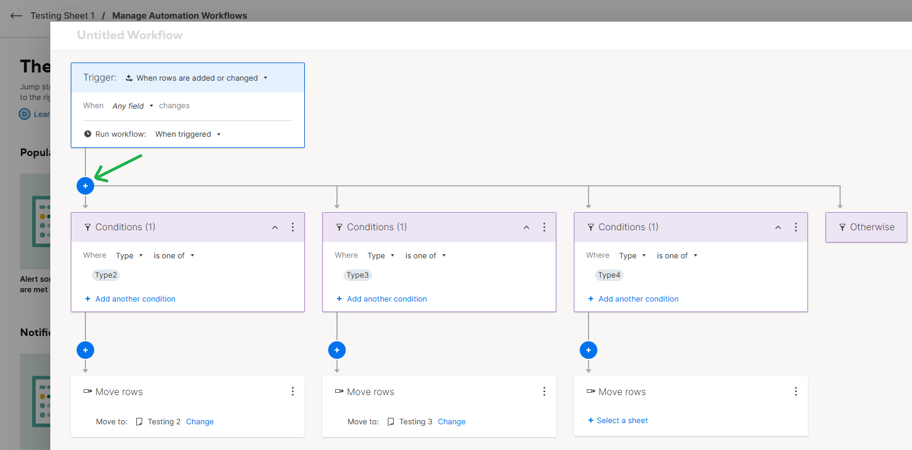This screenshot has width=912, height=450.
Task: Click the Untitled Workflow name field
Action: pyautogui.click(x=130, y=35)
